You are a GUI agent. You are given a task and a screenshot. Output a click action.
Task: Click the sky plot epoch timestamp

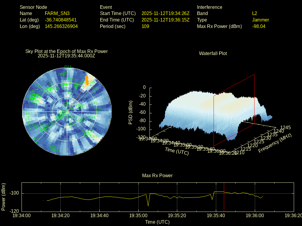click(66, 56)
